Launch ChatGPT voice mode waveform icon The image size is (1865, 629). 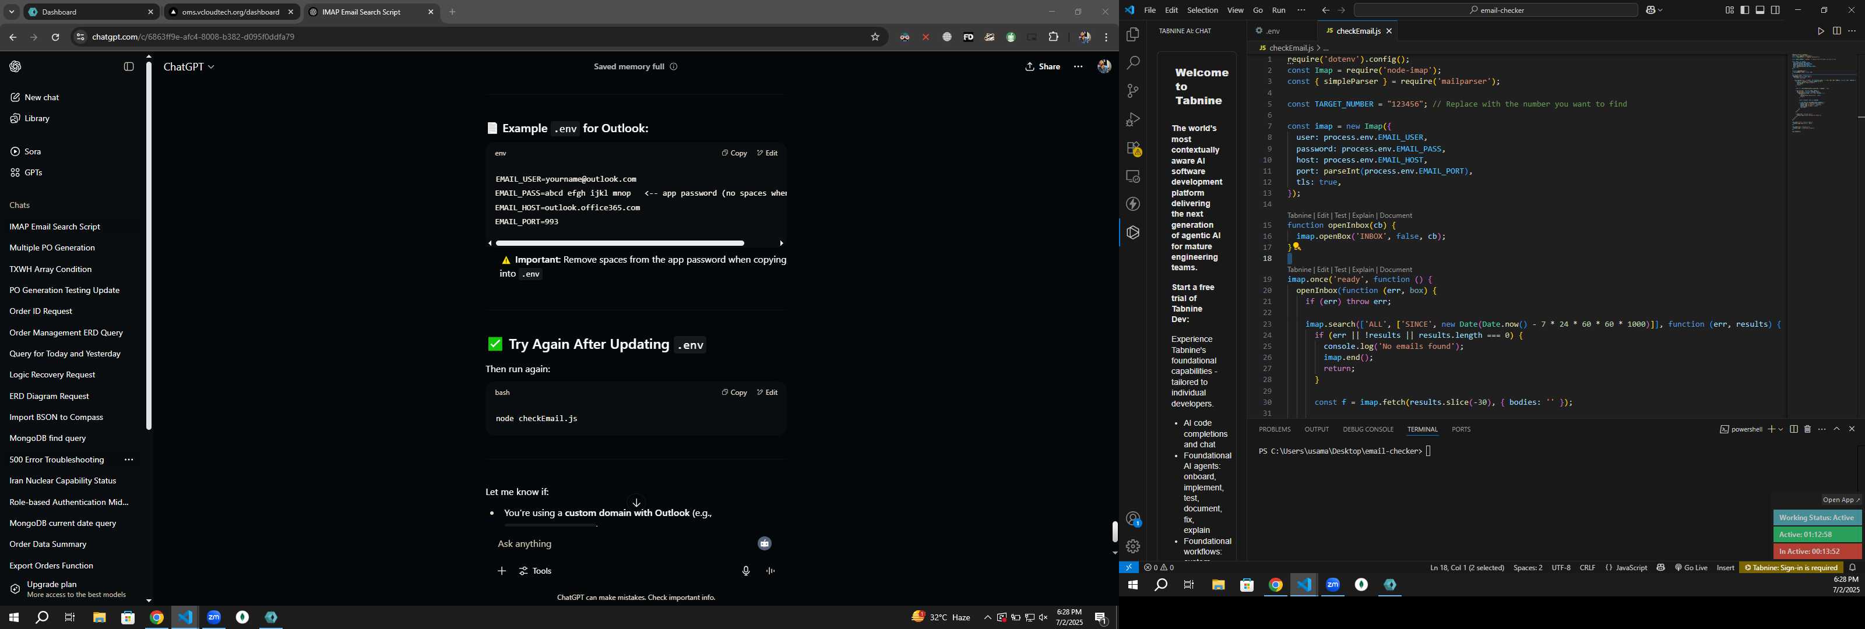coord(771,572)
